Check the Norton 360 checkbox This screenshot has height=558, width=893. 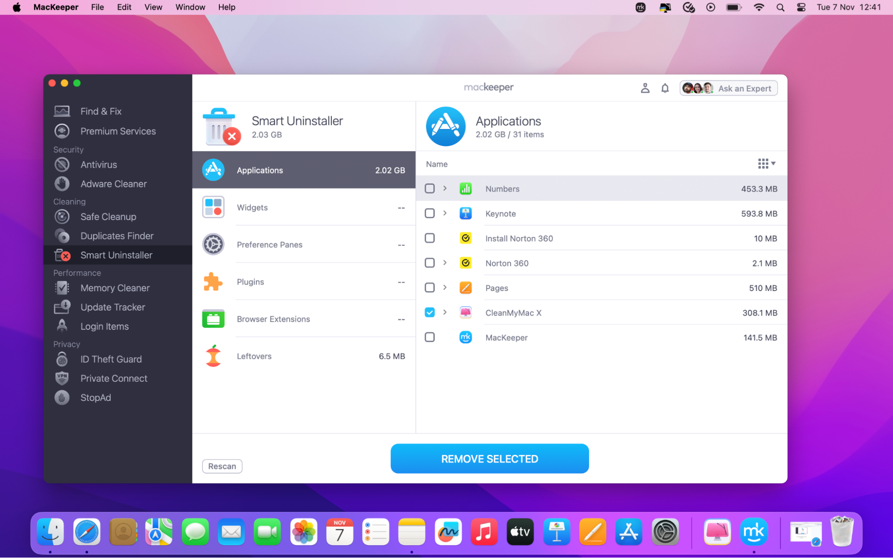pyautogui.click(x=429, y=263)
